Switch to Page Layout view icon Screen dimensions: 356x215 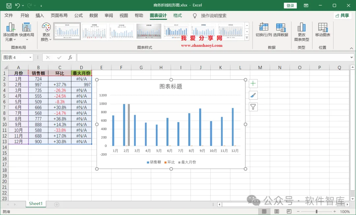click(277, 212)
